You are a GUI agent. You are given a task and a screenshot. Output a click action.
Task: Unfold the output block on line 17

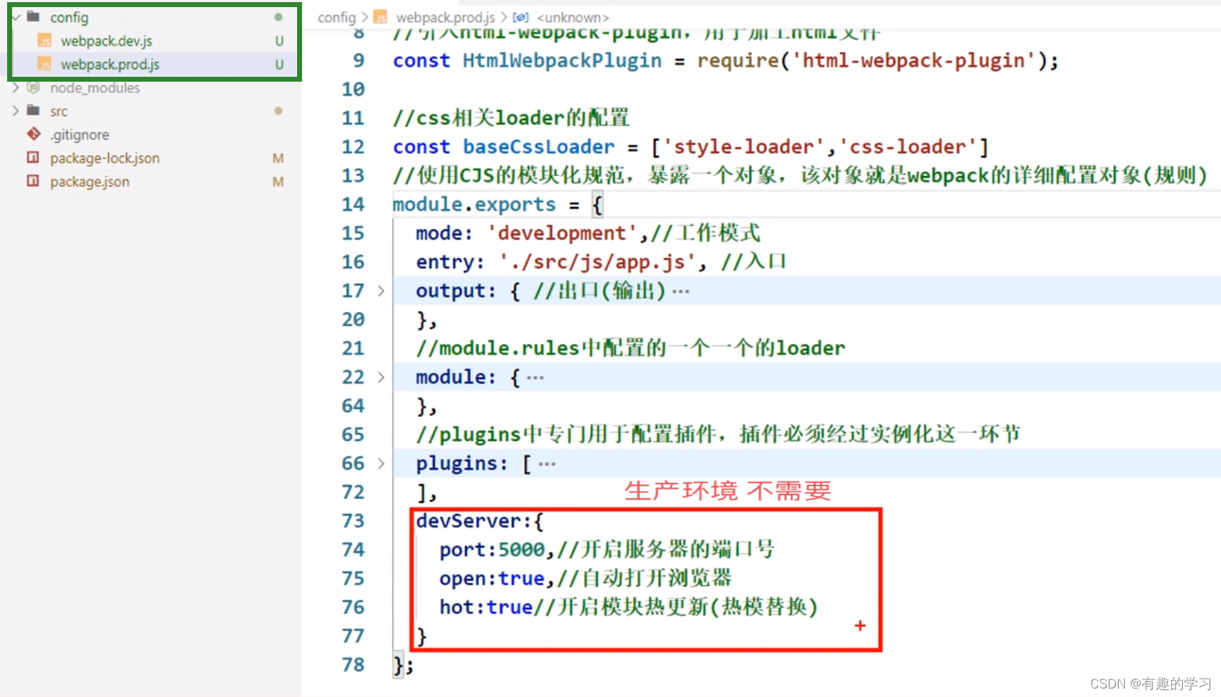pos(381,291)
